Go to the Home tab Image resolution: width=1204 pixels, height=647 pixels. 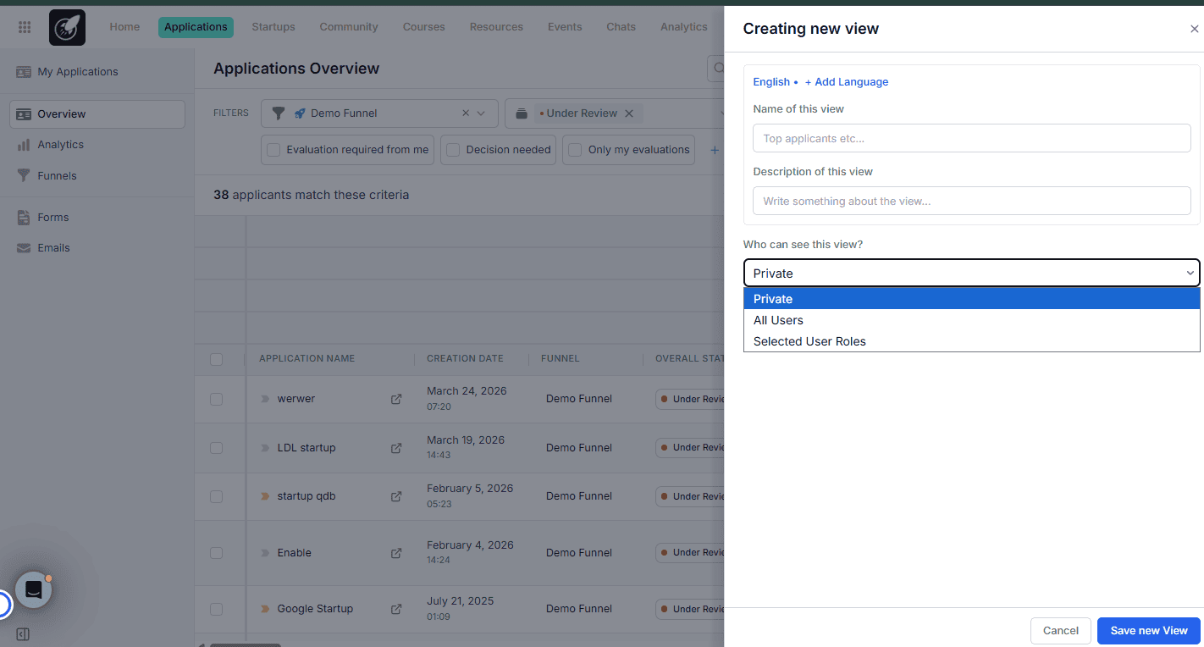point(124,27)
